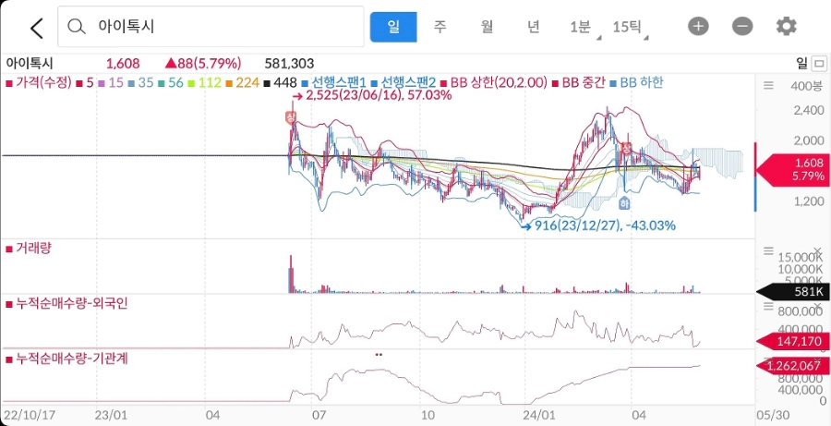Select the BB 중간 legend item
831x426 pixels.
point(578,83)
